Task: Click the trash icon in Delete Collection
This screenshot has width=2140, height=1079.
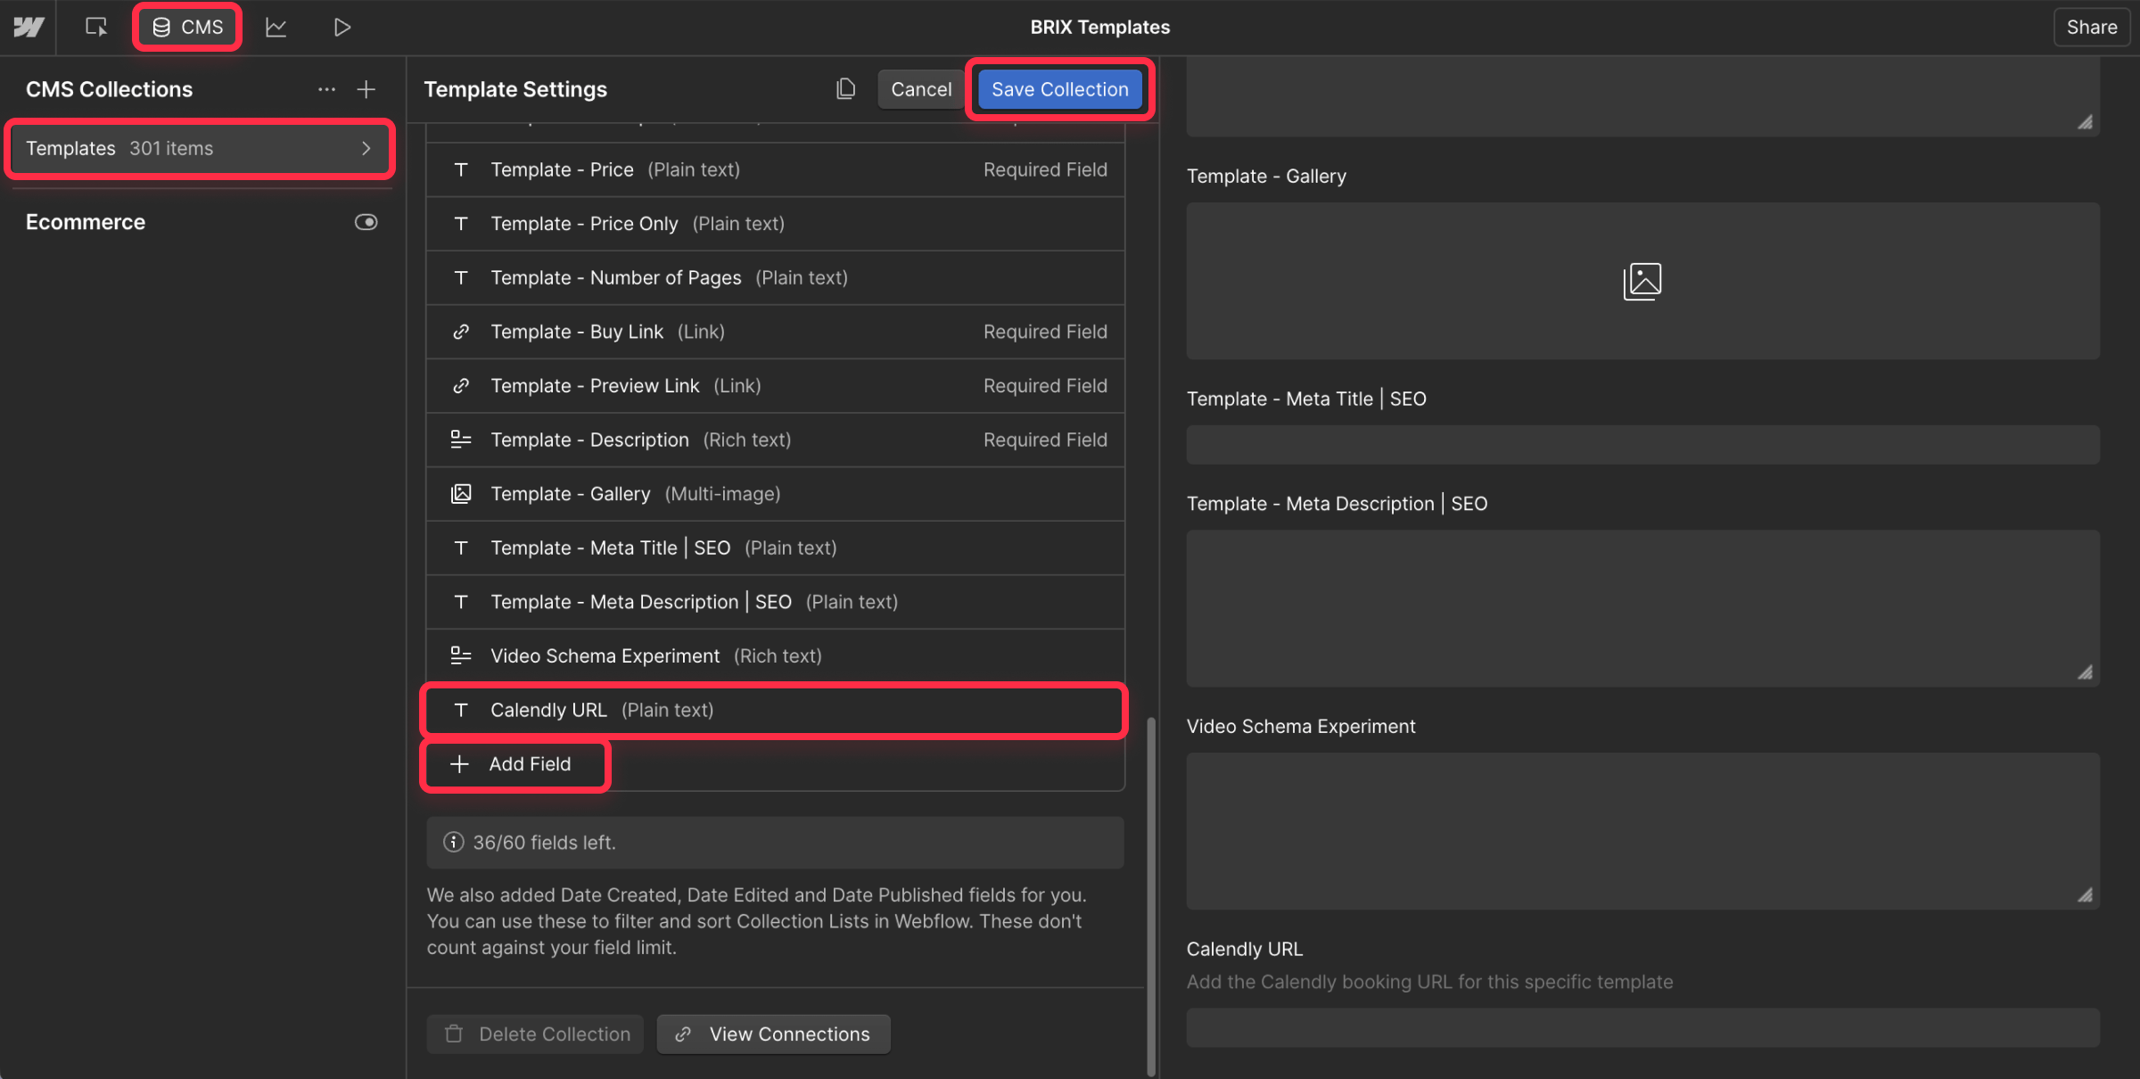Action: click(454, 1034)
